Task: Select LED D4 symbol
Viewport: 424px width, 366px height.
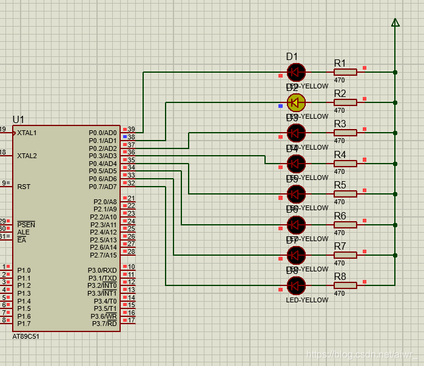Action: point(296,164)
